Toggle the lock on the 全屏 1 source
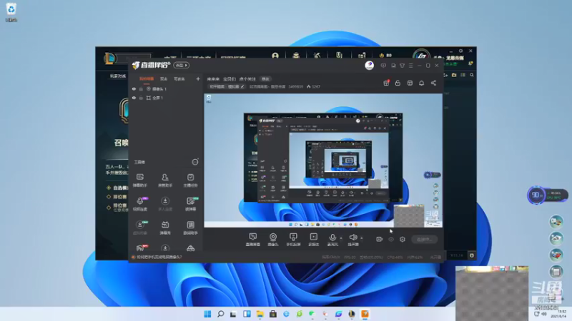Screen dimensions: 572x321 point(141,98)
